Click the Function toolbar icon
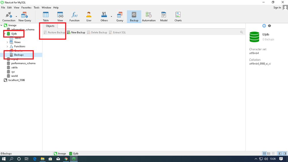The image size is (288, 162). click(74, 17)
